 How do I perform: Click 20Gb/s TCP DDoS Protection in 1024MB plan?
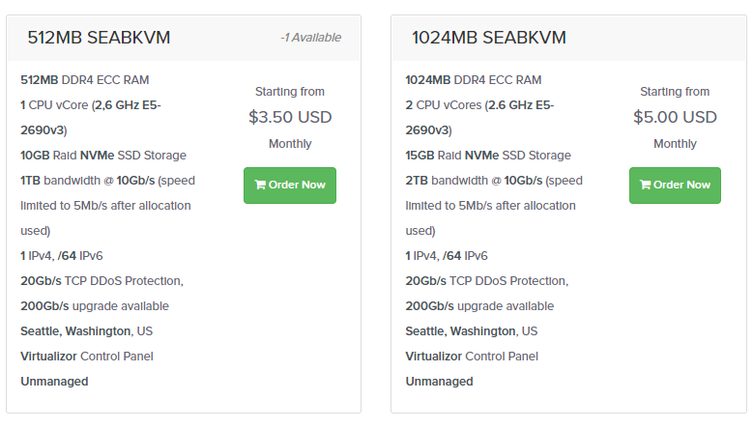pos(487,281)
